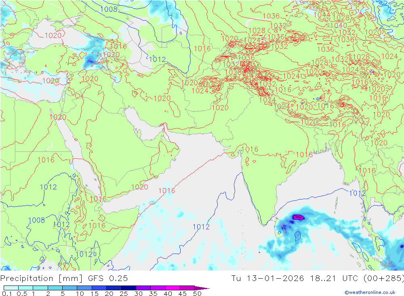Select the 2–5 mm legend color box
Screen dimensions: 404x296
coord(55,288)
